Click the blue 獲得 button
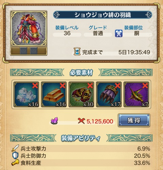The image size is (163, 170). [x=134, y=120]
